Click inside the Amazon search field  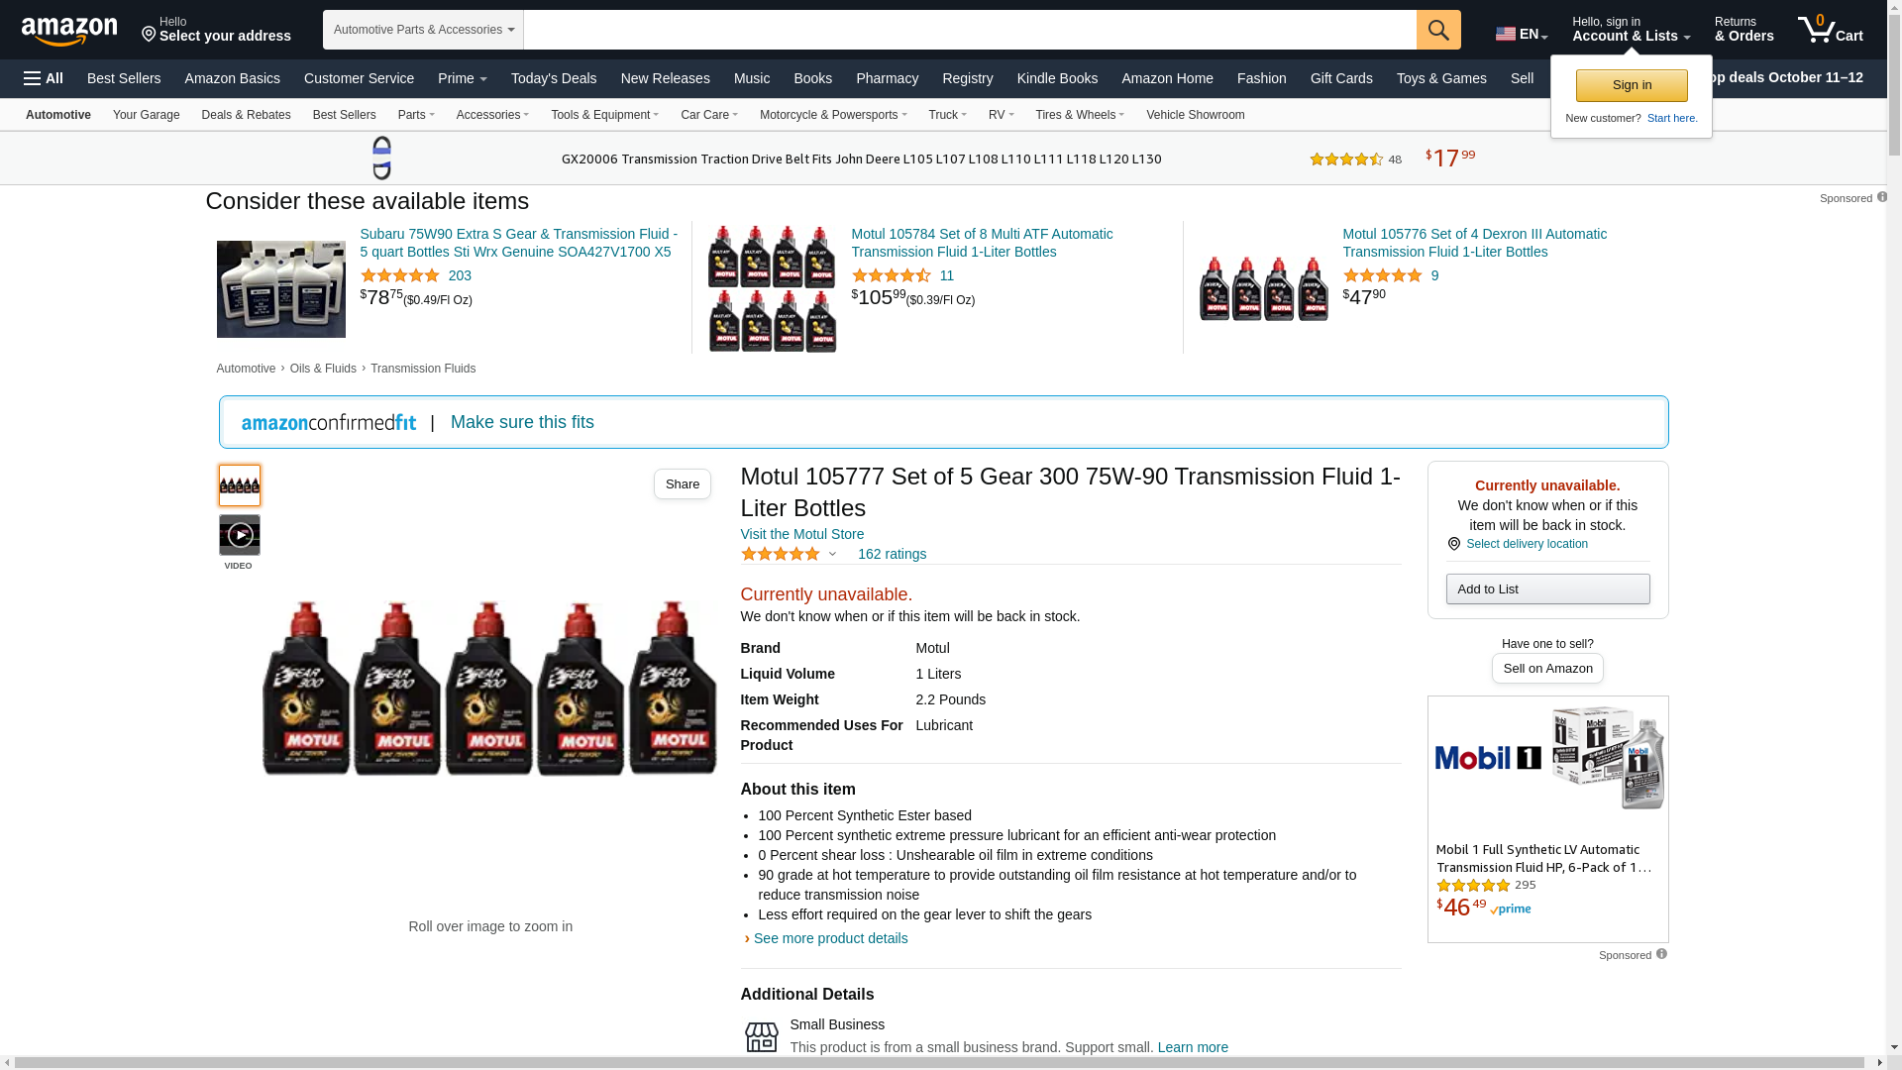click(x=970, y=30)
